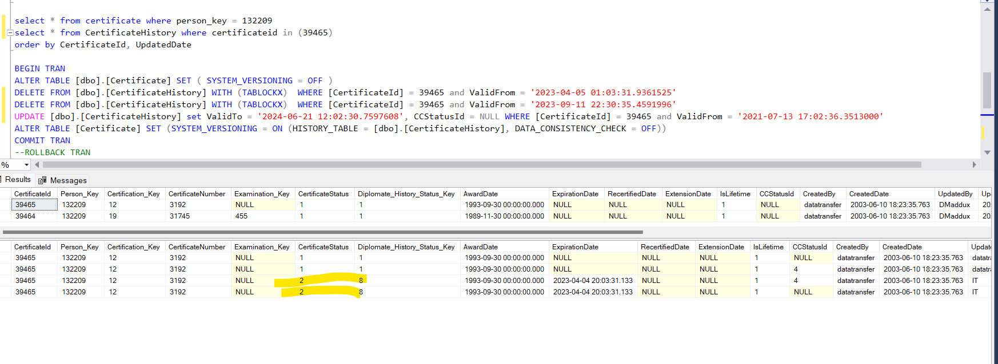Click the editor horizontal scrollbar thumb
Image resolution: width=998 pixels, height=364 pixels.
[482, 164]
